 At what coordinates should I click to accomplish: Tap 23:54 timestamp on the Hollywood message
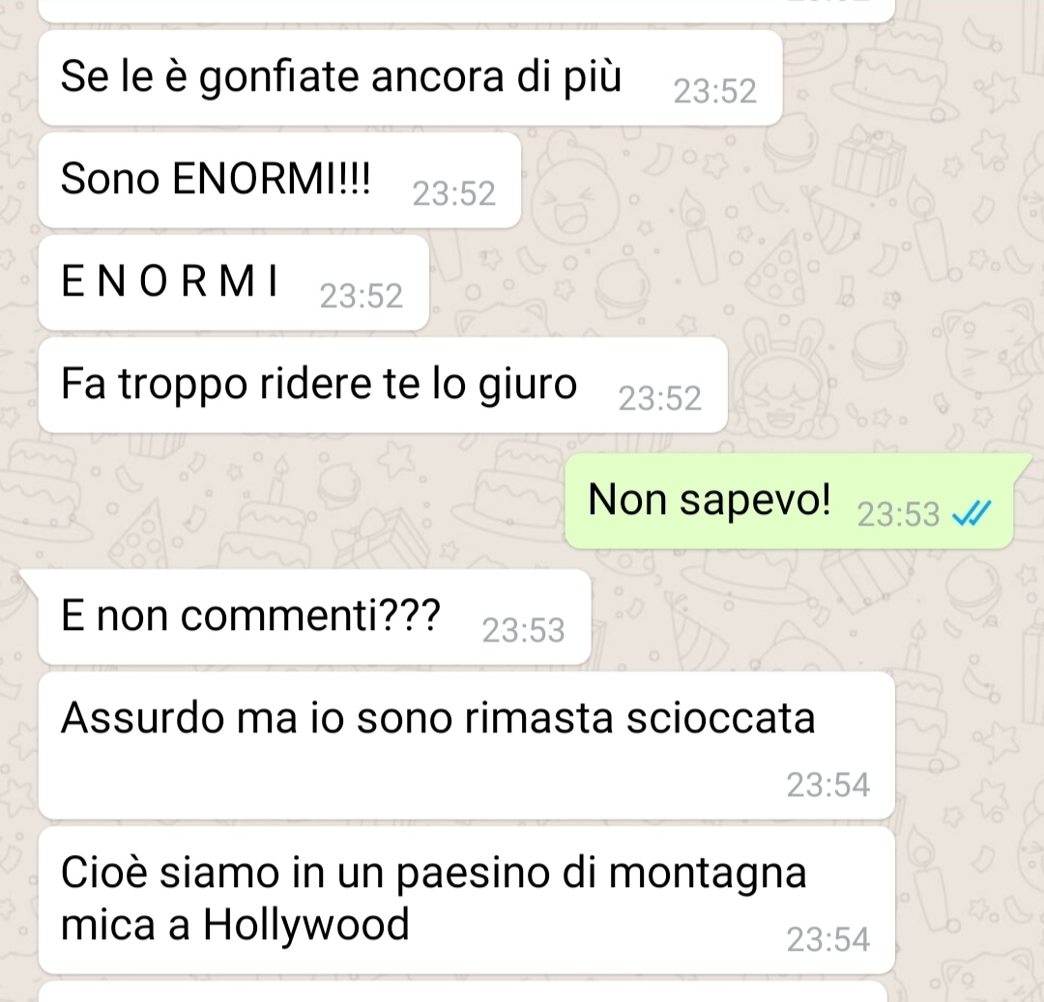coord(827,939)
